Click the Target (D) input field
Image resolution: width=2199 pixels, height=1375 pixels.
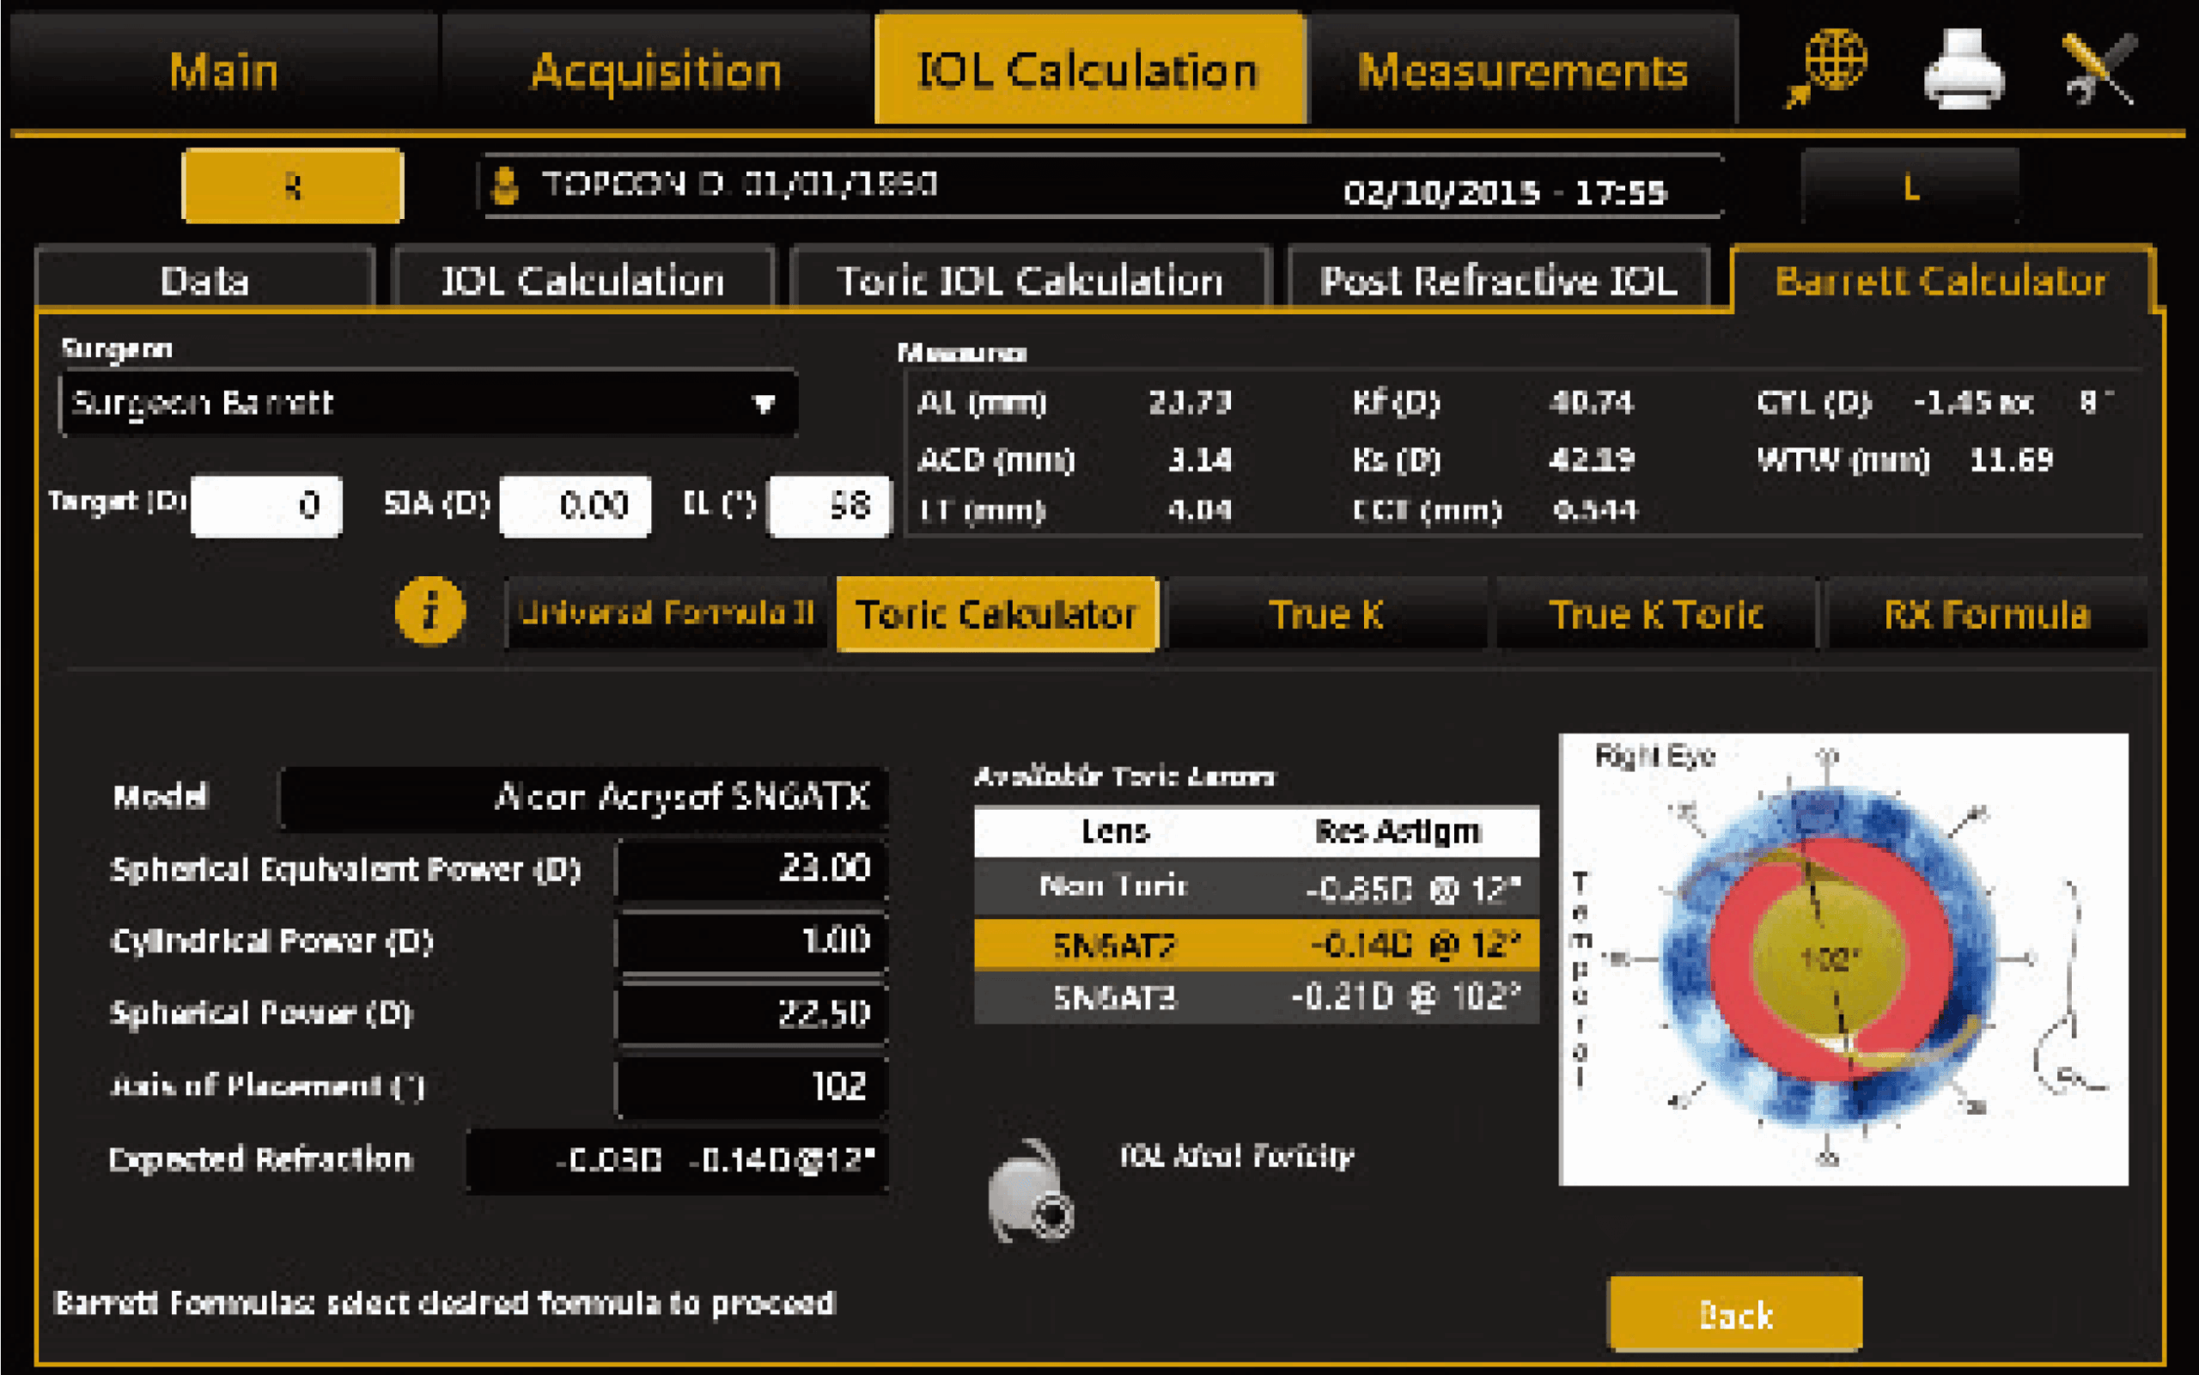tap(266, 506)
